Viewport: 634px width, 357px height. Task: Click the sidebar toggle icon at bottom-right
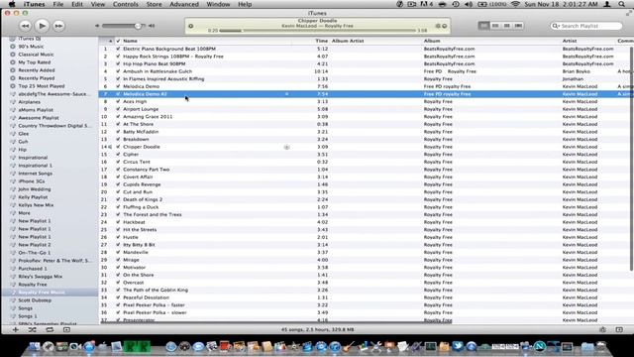[x=619, y=330]
